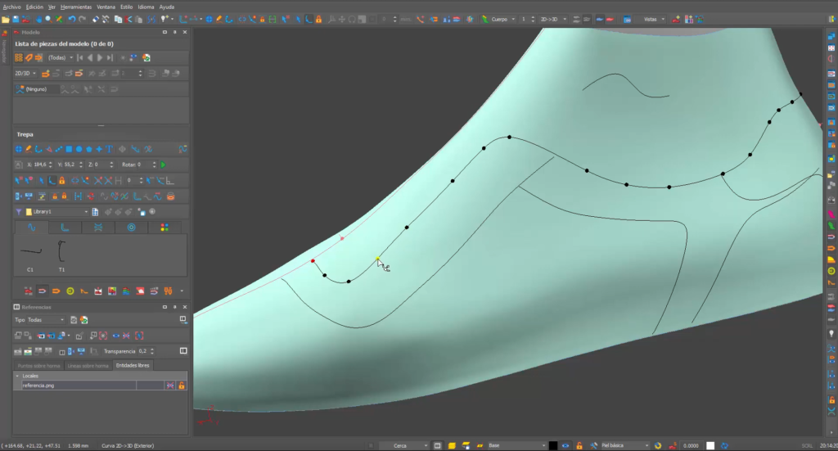The width and height of the screenshot is (838, 451).
Task: Collapse the Locales group
Action: 17,376
